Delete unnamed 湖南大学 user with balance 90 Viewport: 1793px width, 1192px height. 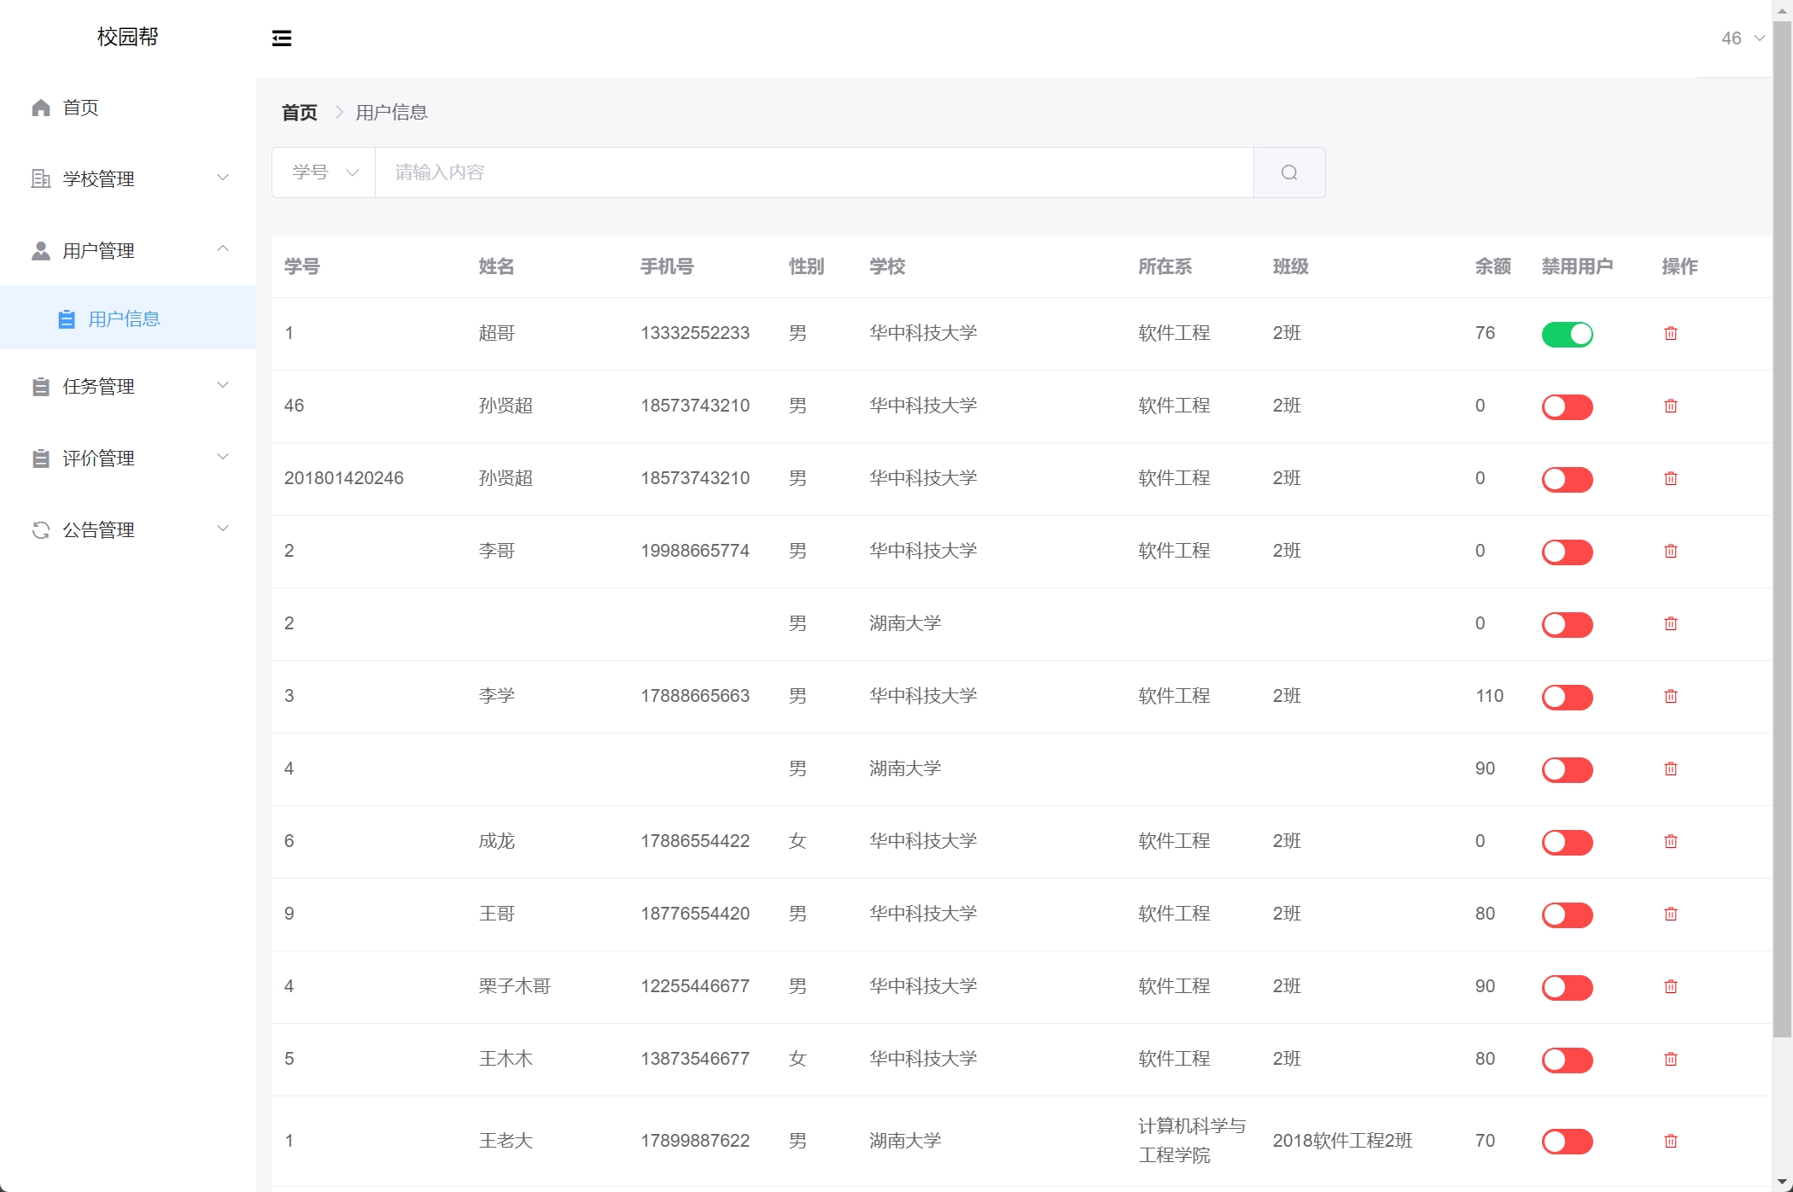pyautogui.click(x=1671, y=768)
